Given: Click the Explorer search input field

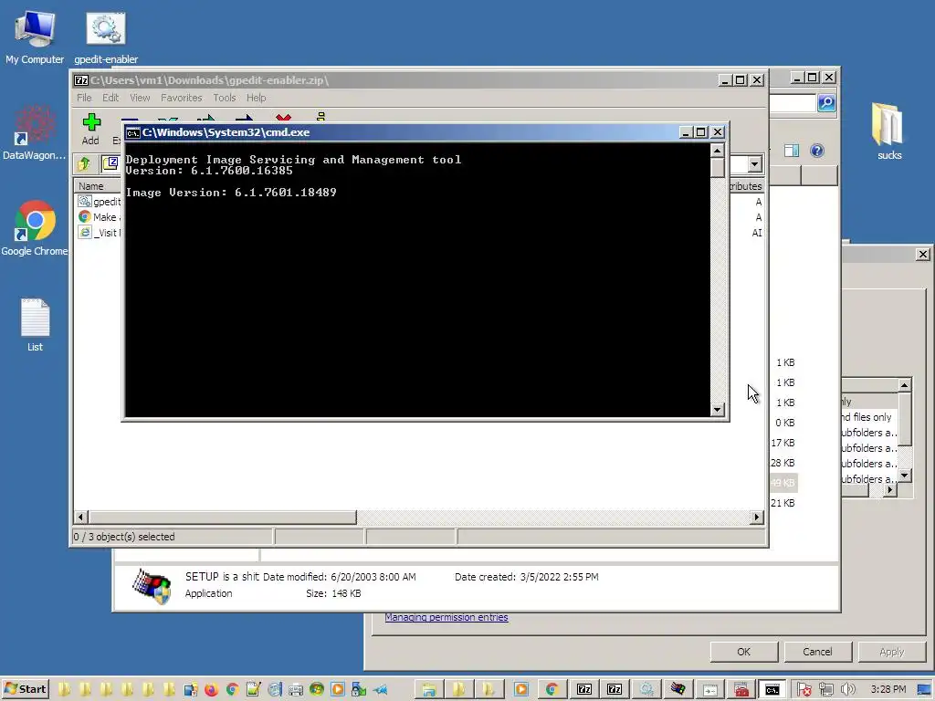Looking at the screenshot, I should [x=793, y=102].
